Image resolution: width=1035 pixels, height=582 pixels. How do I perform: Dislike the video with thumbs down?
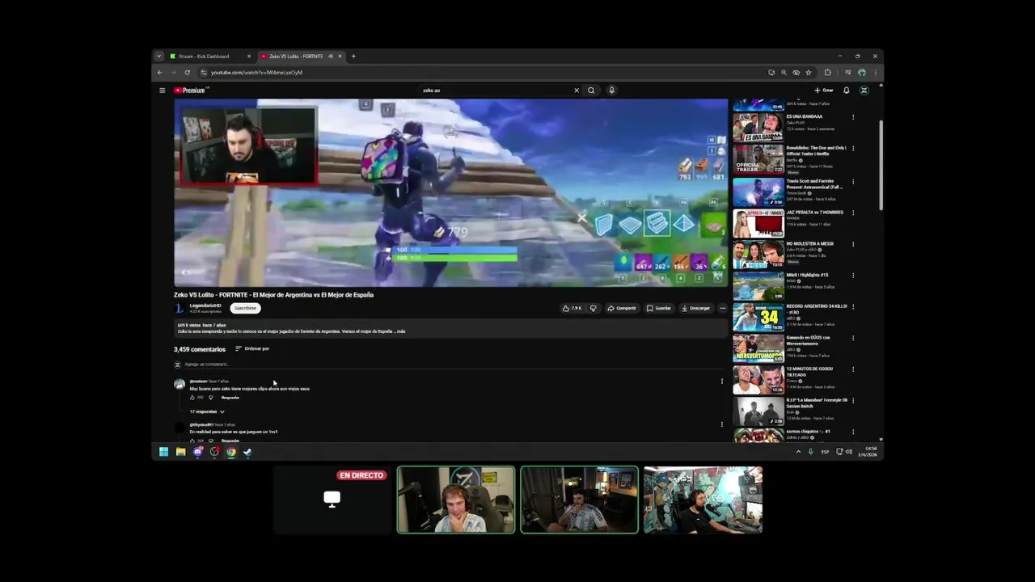(593, 308)
